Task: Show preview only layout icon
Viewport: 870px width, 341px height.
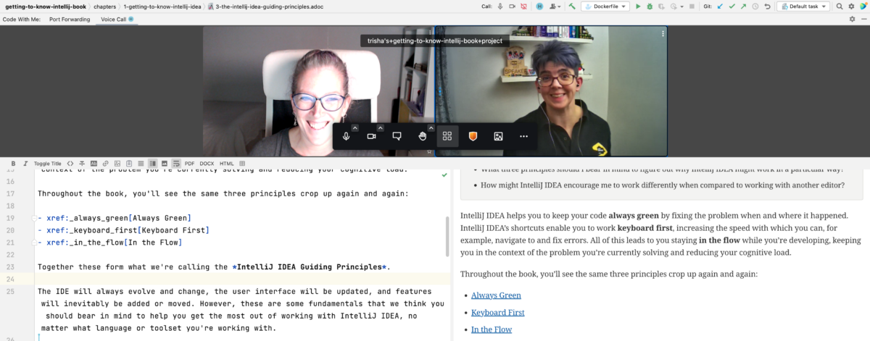Action: click(x=165, y=164)
